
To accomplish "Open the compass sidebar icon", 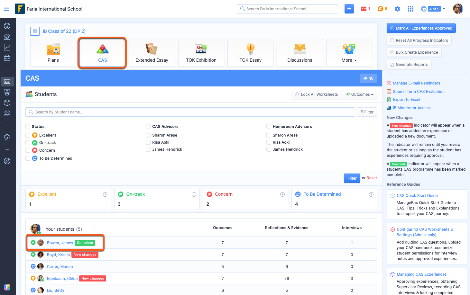I will (7, 161).
